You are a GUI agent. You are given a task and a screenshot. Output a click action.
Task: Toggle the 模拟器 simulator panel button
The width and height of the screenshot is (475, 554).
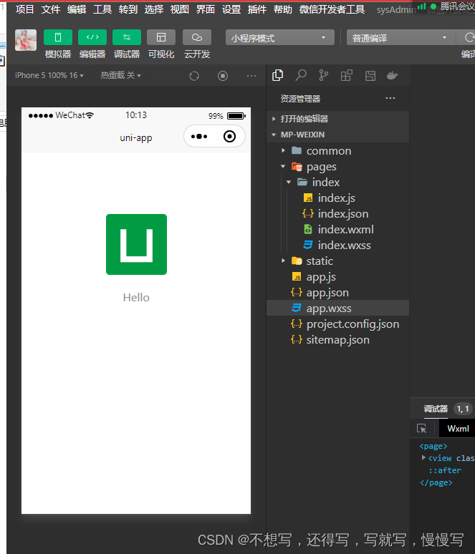(58, 37)
